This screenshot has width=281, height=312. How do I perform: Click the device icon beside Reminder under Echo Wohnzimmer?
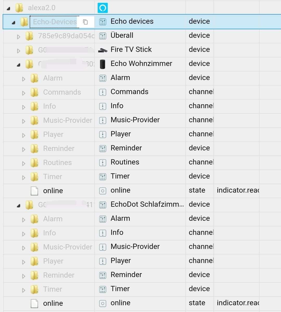point(103,148)
